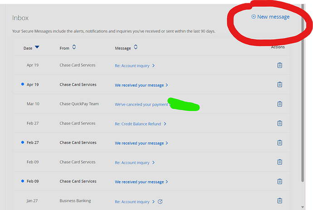Sort inbox by Date column
The height and width of the screenshot is (210, 313).
coord(31,48)
